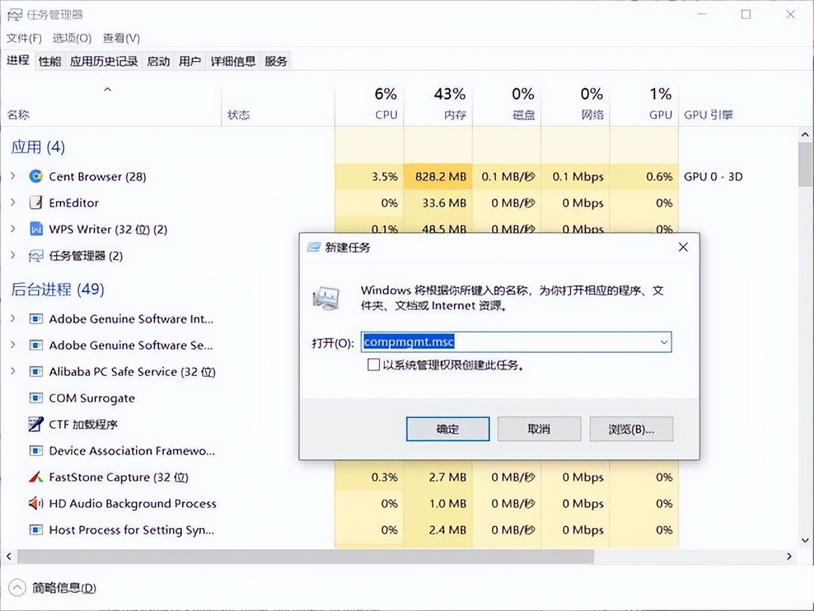Click the Host Process for Setting Sync icon
814x611 pixels.
(36, 530)
